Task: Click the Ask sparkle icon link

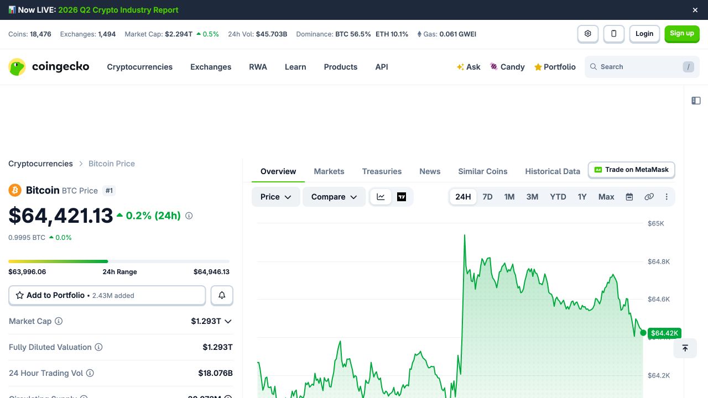Action: click(x=468, y=67)
